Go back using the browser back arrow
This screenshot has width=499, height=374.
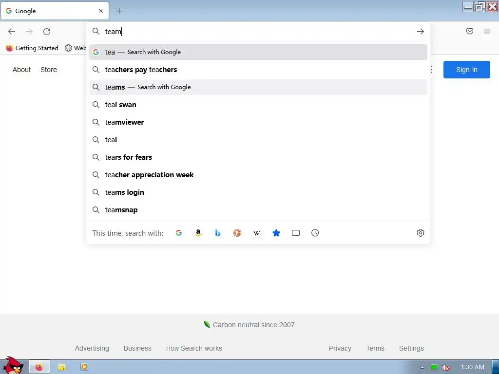coord(12,32)
